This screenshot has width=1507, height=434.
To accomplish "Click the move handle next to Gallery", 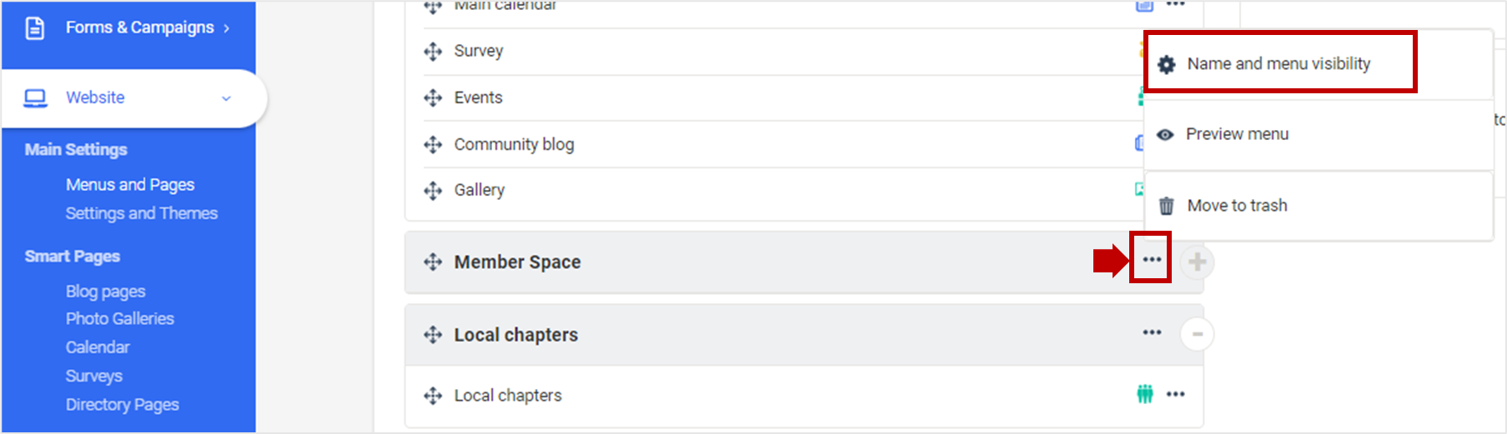I will point(433,191).
